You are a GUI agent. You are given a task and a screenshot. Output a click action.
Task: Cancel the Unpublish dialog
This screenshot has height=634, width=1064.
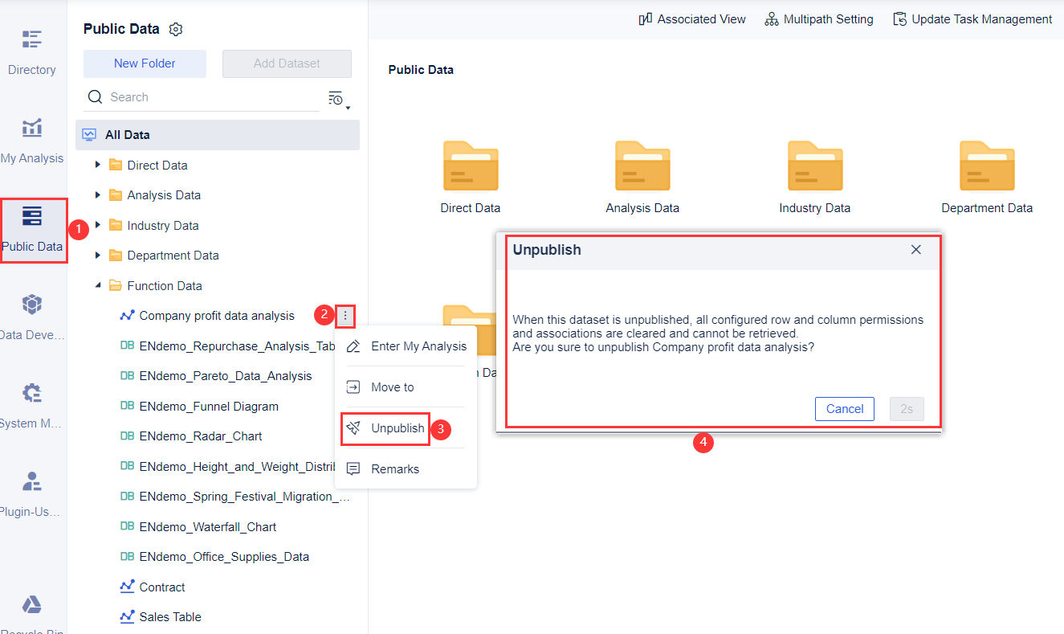click(x=844, y=408)
